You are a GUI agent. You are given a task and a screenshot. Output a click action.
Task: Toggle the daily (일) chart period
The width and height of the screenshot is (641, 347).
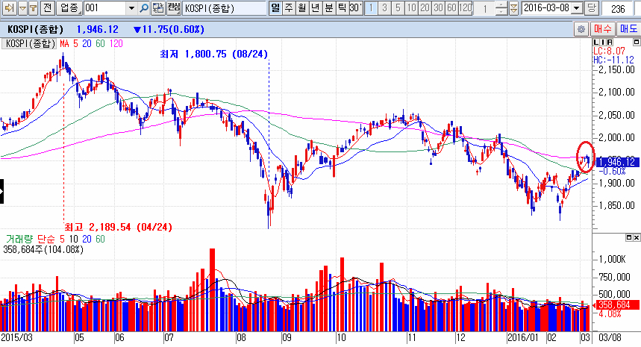coord(275,8)
